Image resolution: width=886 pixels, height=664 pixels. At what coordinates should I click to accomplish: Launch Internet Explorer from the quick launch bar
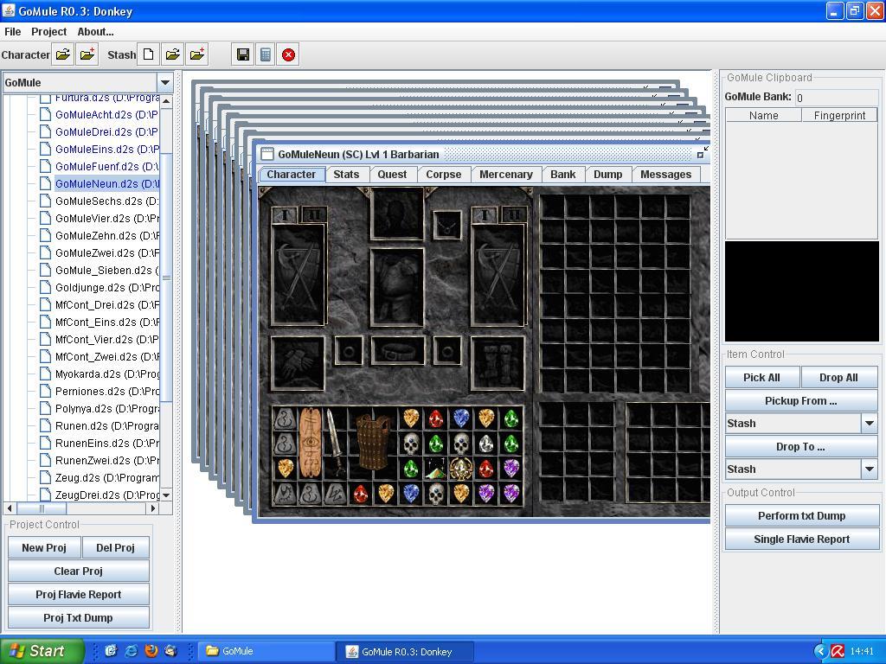click(132, 651)
